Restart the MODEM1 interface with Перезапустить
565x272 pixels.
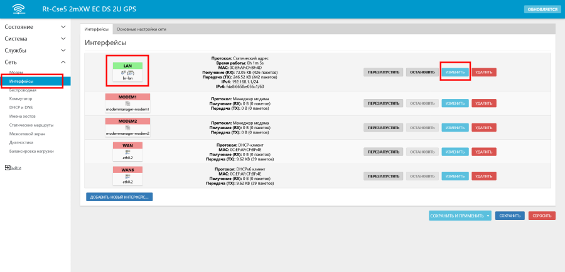tap(383, 103)
